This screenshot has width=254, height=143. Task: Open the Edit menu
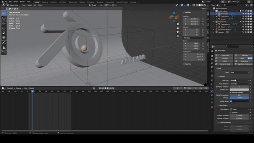tap(10, 2)
